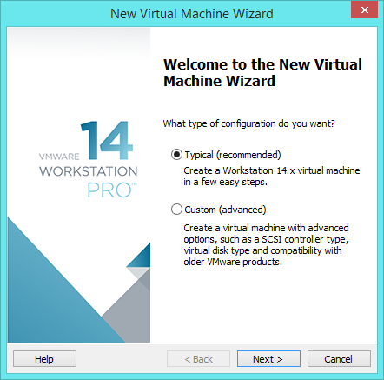Screen dimensions: 384x380
Task: Click the large "14" version logo
Action: (107, 141)
